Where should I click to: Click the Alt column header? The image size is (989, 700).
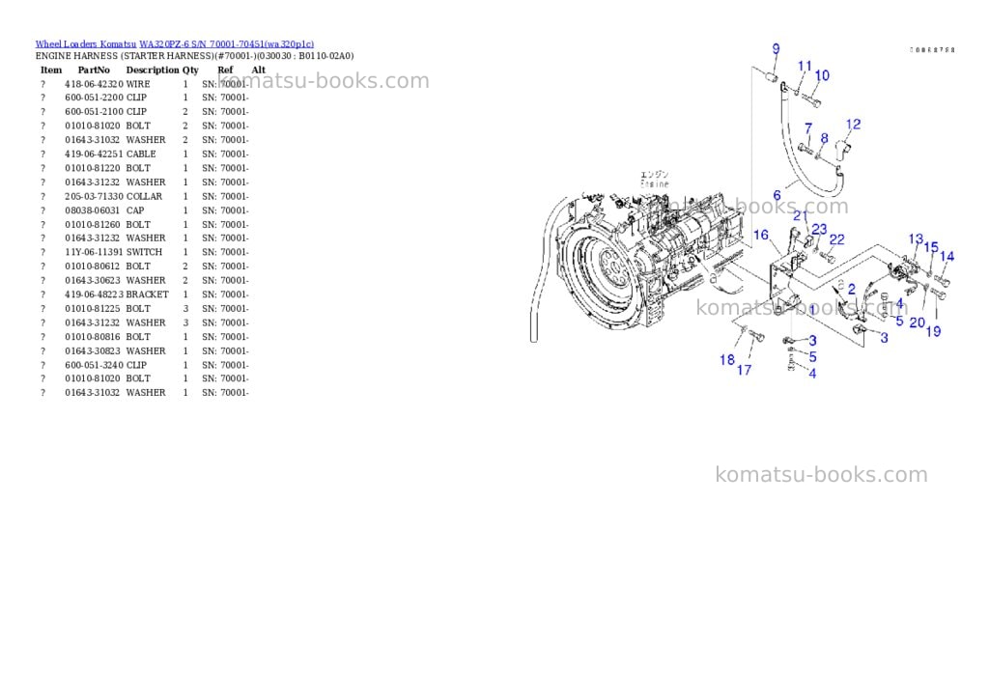(259, 70)
